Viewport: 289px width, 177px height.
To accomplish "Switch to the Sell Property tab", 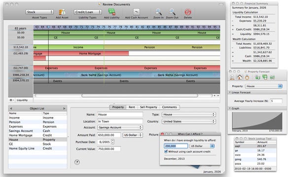I will 148,107.
